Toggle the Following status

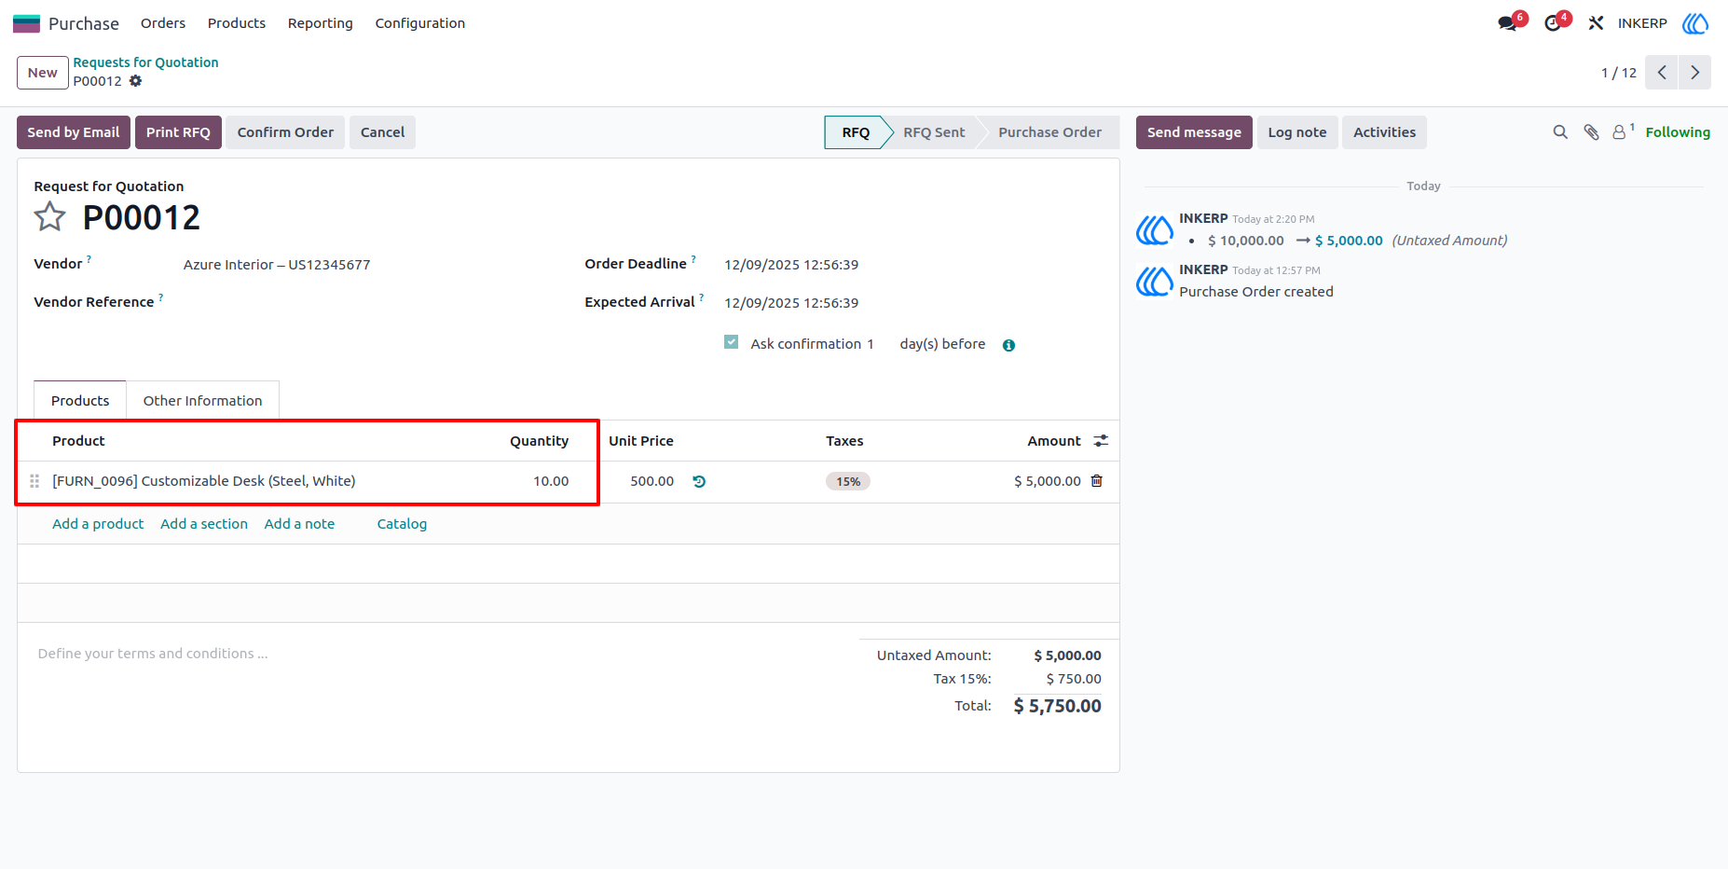click(1678, 132)
